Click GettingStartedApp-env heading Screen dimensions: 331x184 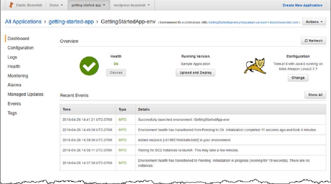[x=128, y=22]
